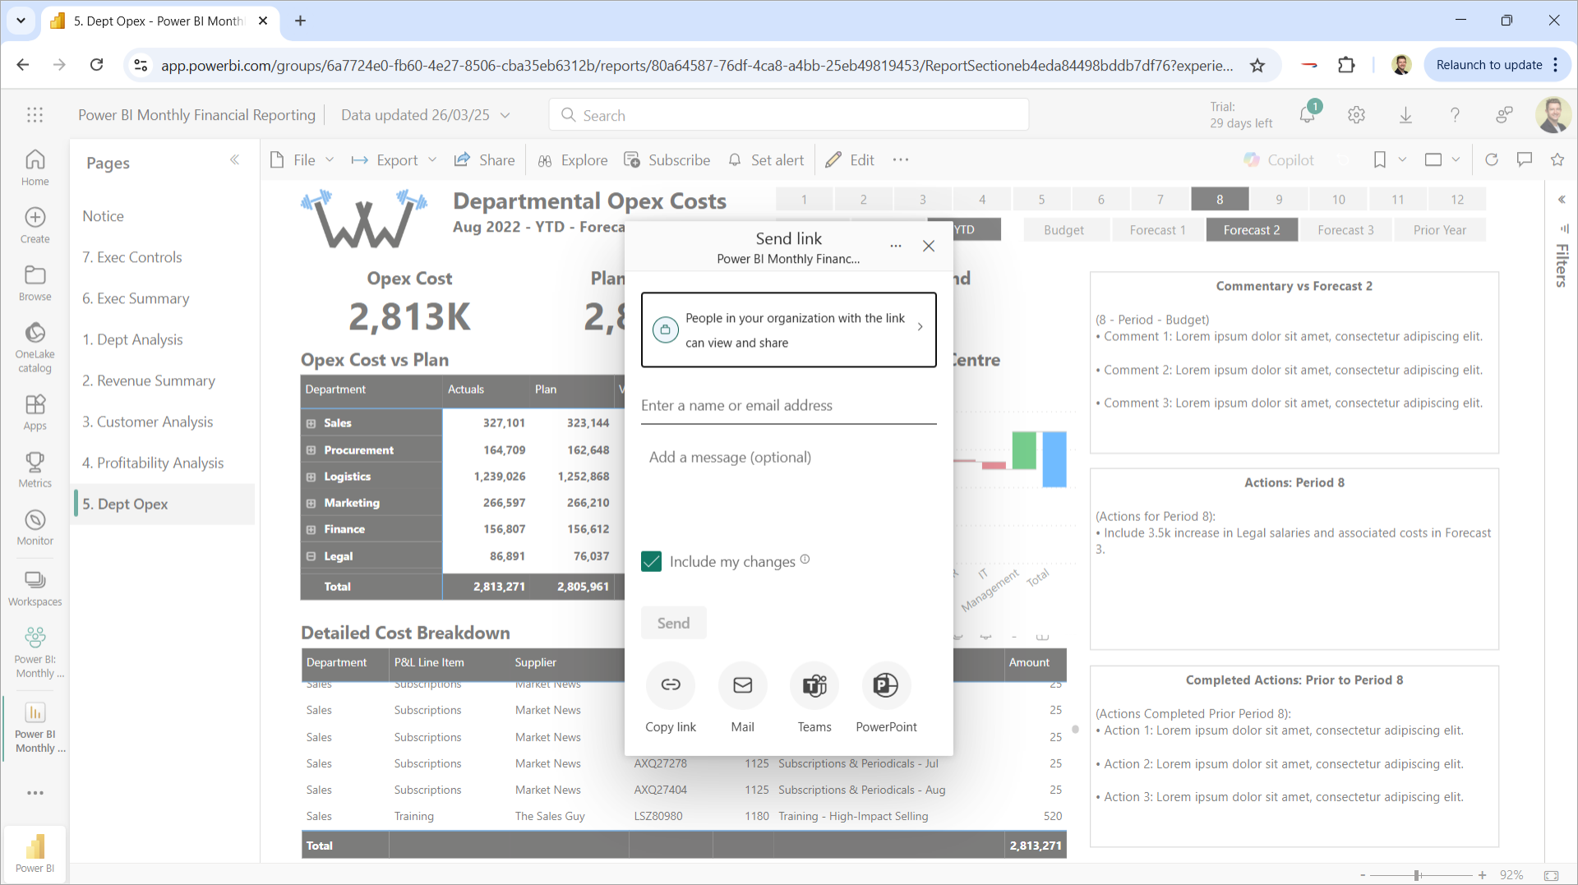Zoom in with the plus button
The height and width of the screenshot is (885, 1578).
coord(1483,875)
